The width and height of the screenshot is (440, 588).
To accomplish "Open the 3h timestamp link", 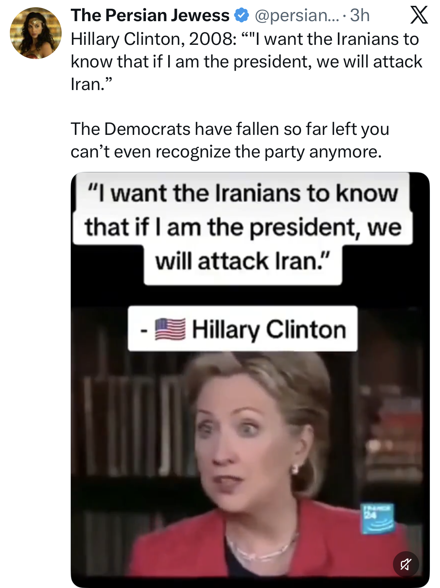I will pos(360,15).
